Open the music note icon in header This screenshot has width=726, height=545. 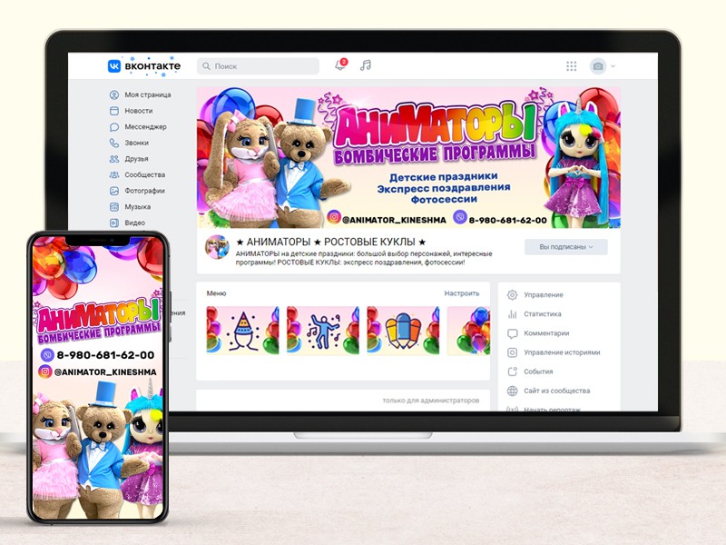pyautogui.click(x=366, y=65)
